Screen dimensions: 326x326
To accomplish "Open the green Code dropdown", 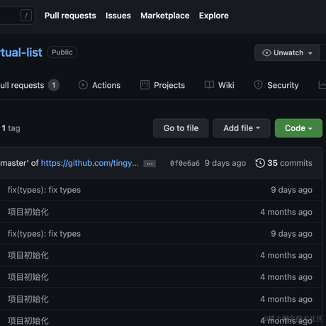I will click(298, 128).
